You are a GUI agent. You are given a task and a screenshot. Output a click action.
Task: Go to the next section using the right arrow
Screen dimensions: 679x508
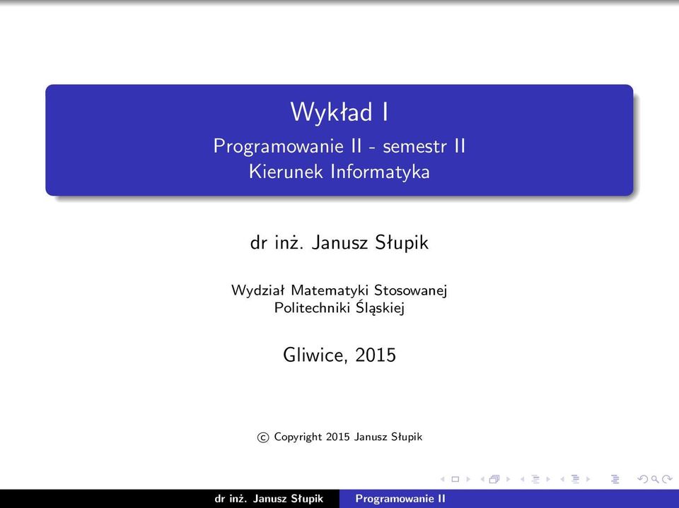588,479
